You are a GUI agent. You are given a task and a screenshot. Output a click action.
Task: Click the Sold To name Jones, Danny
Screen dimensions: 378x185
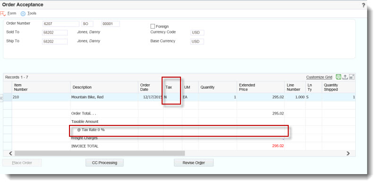(x=89, y=32)
